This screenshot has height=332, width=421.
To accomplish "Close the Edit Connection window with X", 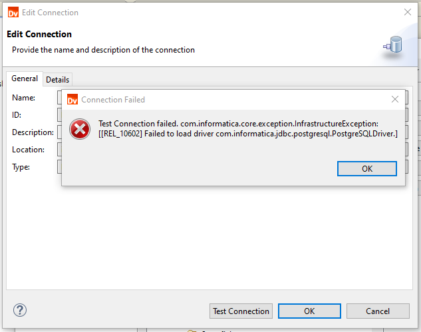I will coord(408,12).
